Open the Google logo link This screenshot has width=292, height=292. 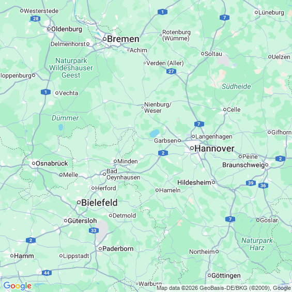pyautogui.click(x=18, y=286)
